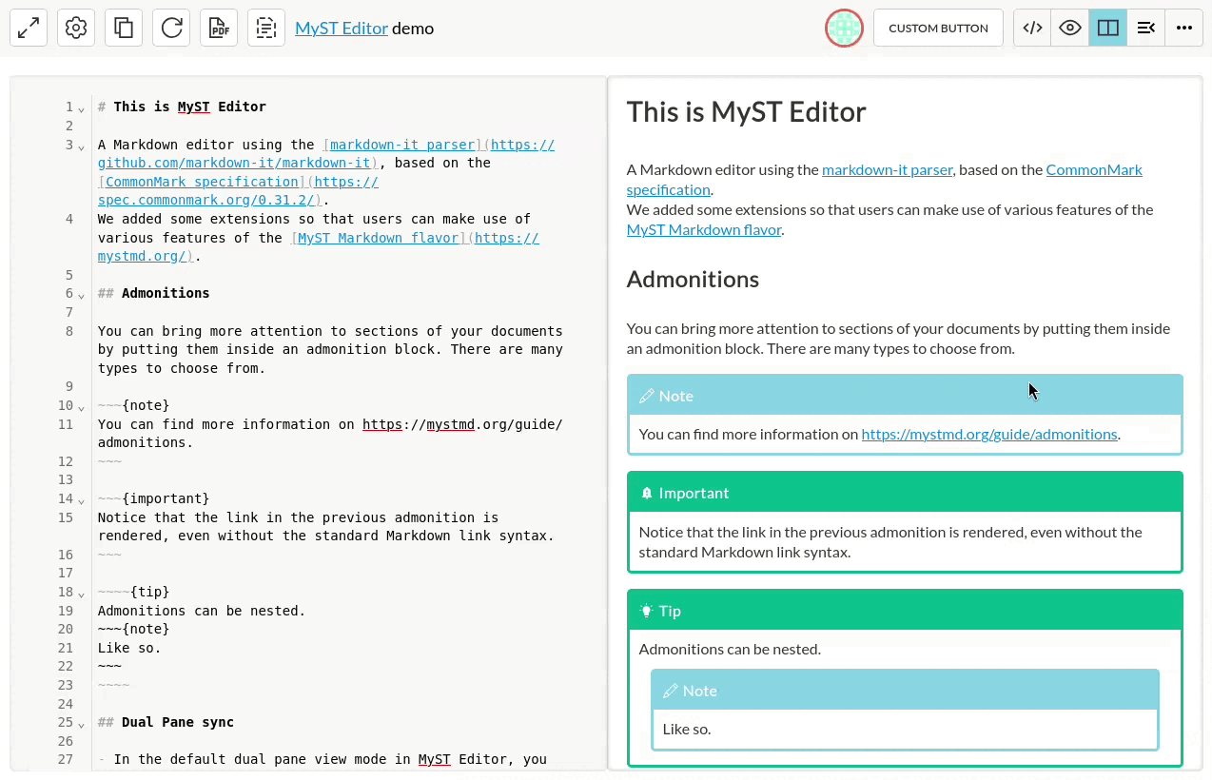Select the dual pane split view icon
This screenshot has height=780, width=1212.
[x=1108, y=28]
